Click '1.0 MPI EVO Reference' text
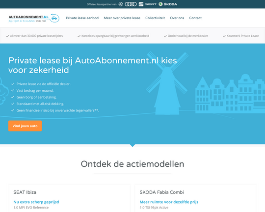 [31, 208]
